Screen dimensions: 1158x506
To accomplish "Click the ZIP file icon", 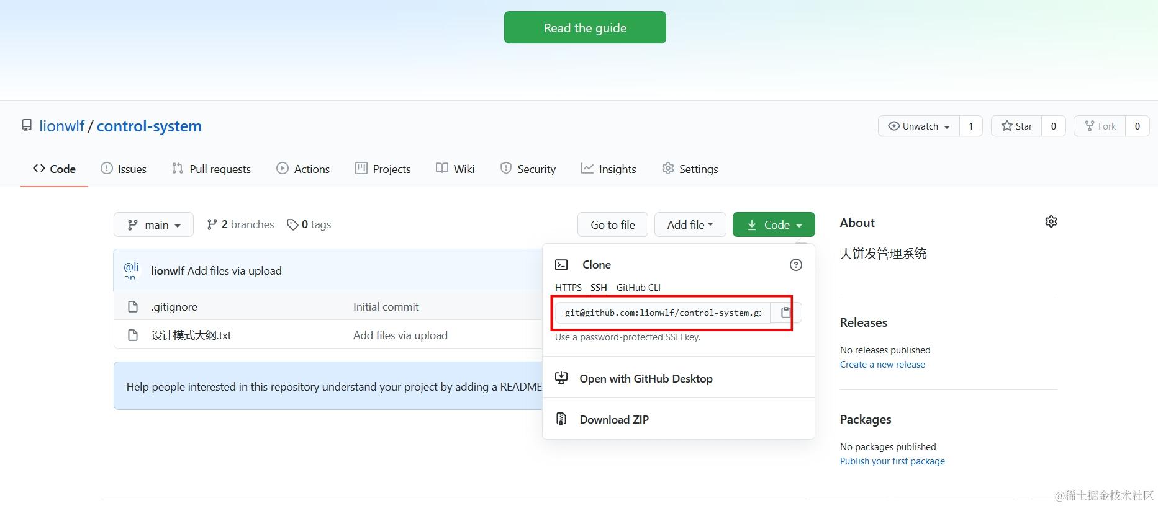I will [x=561, y=419].
